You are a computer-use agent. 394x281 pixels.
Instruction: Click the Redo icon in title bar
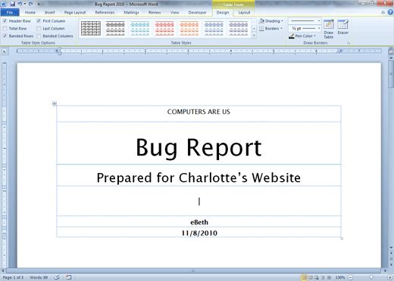30,4
